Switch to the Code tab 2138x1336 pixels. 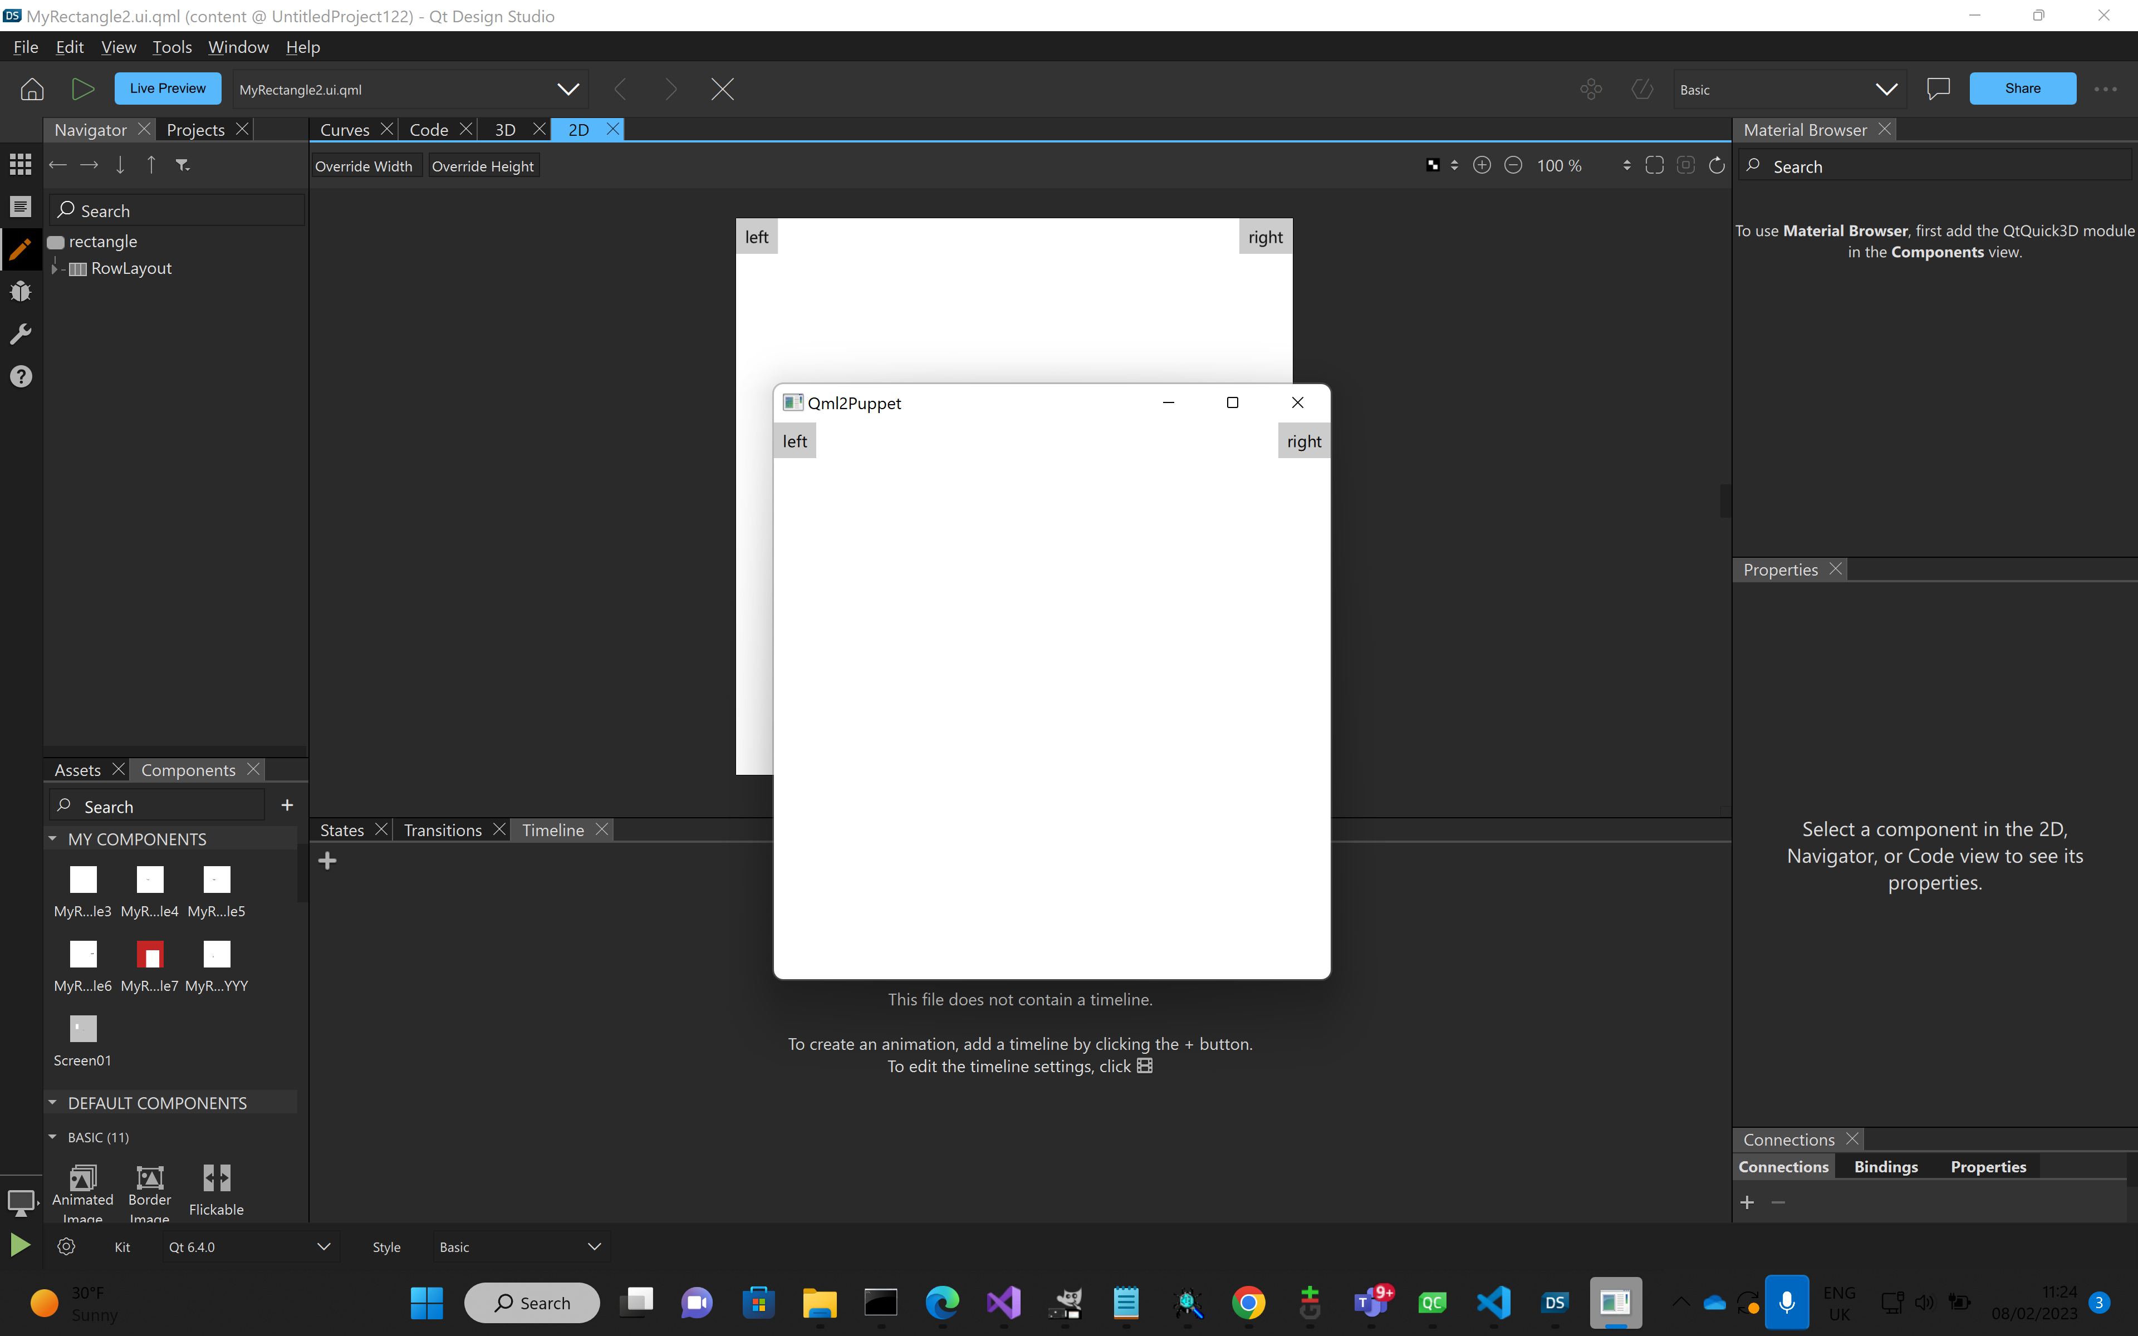click(x=429, y=130)
